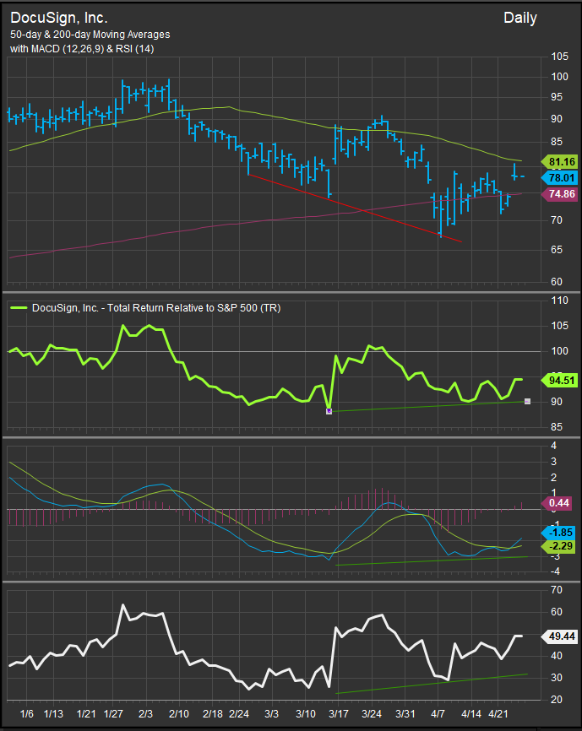The height and width of the screenshot is (731, 582).
Task: Click the 4/7 date label on x-axis
Action: [438, 714]
